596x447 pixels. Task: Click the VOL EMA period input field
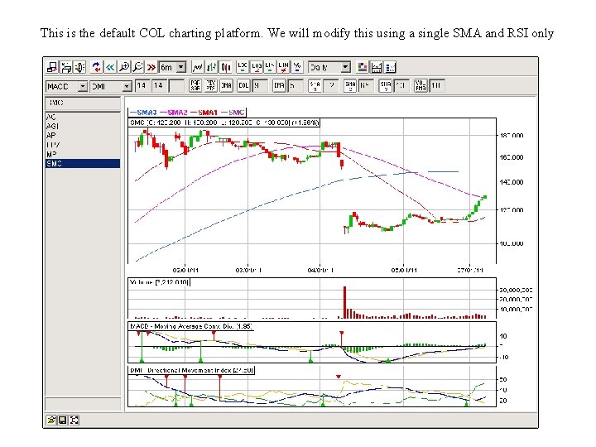click(436, 86)
